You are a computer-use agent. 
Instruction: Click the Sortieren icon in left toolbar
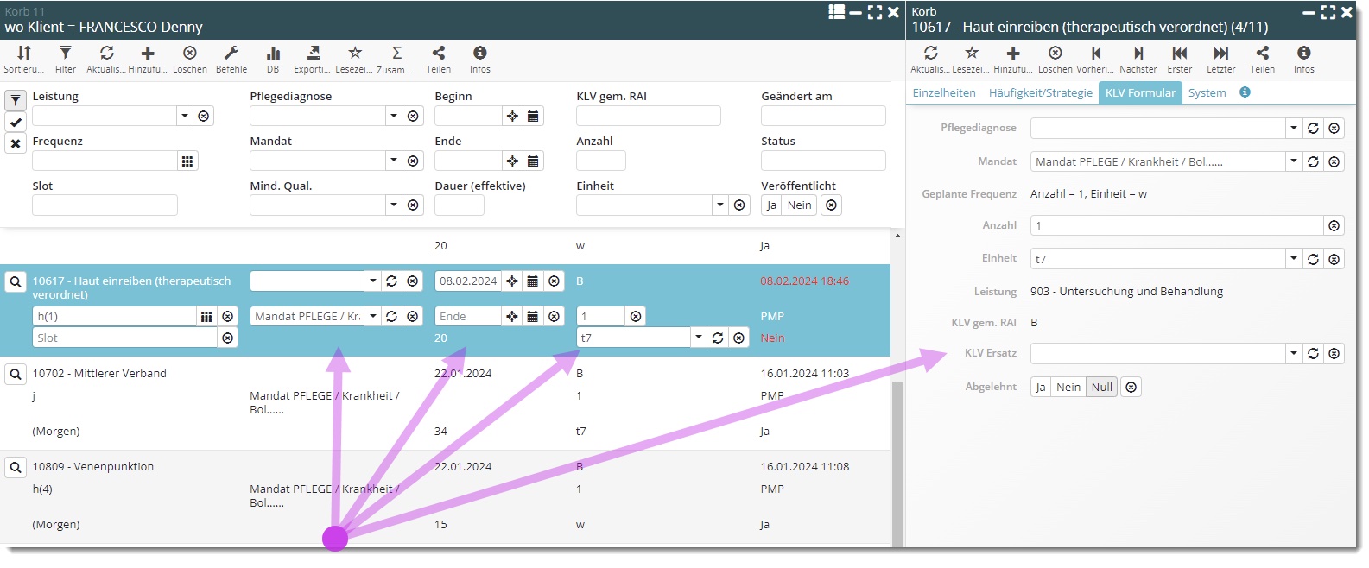pos(23,57)
